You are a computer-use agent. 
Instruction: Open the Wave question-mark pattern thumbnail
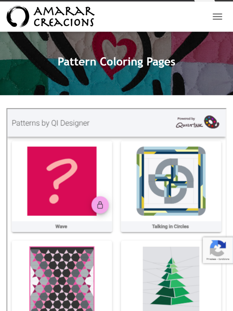(62, 181)
